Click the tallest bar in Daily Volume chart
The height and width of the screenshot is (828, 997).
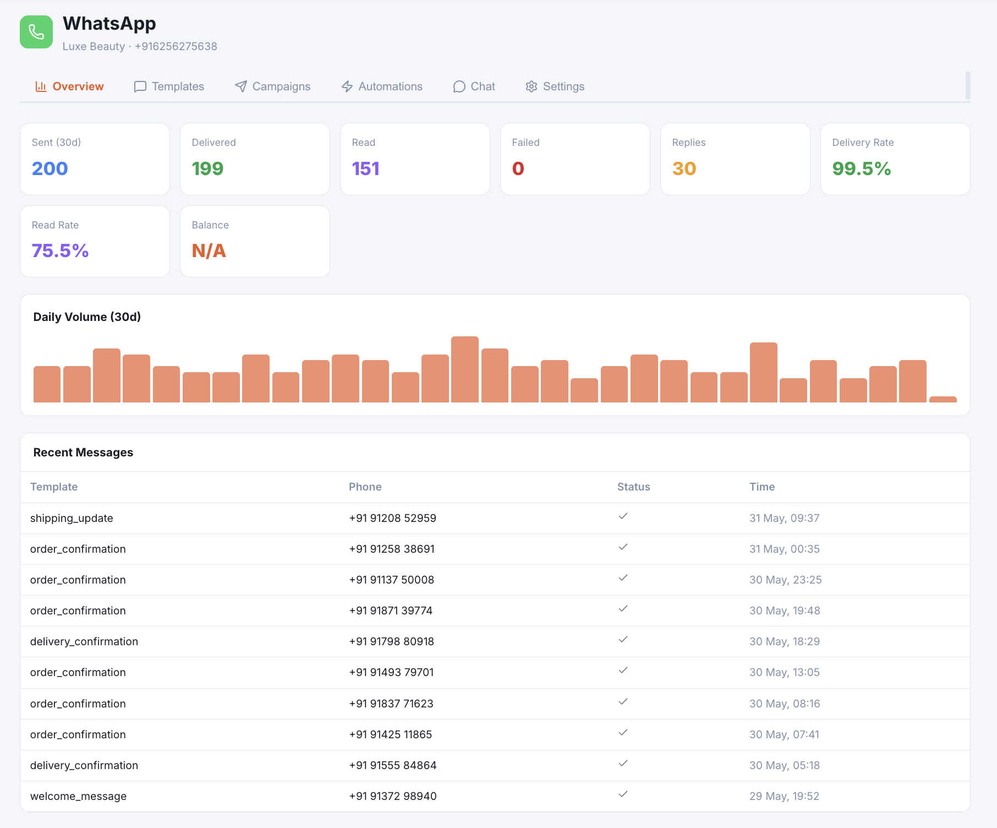coord(465,369)
